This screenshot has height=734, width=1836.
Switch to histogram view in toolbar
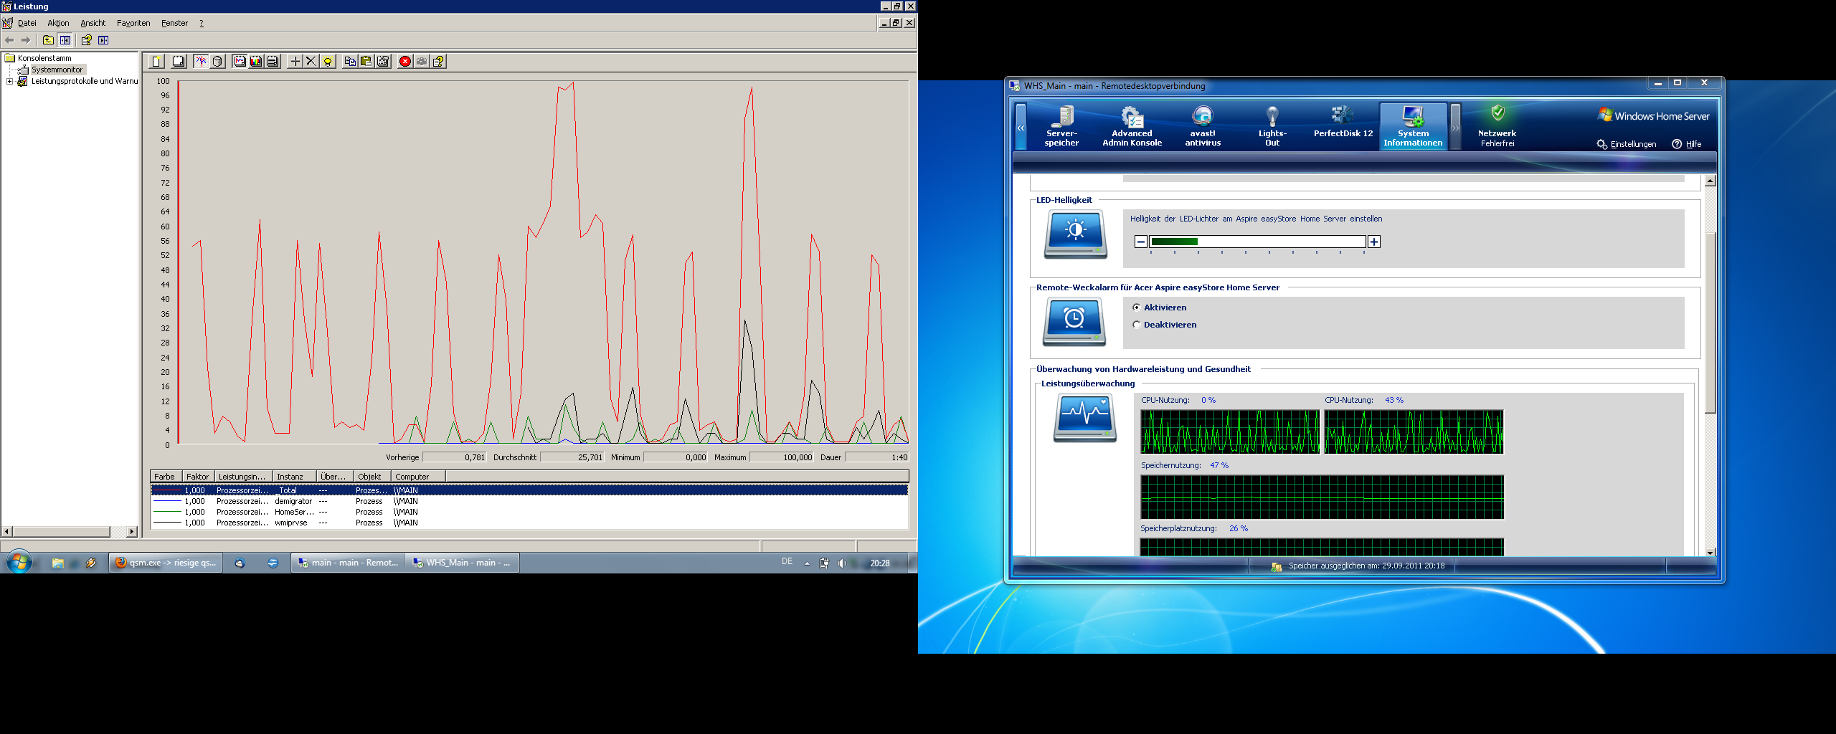tap(256, 62)
